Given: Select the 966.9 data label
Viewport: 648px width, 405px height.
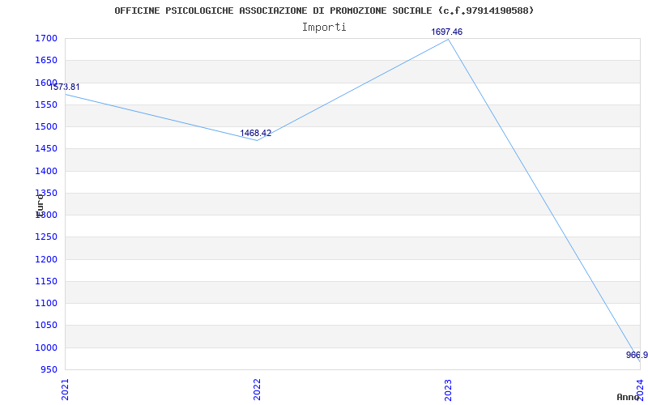Looking at the screenshot, I should click(x=637, y=355).
